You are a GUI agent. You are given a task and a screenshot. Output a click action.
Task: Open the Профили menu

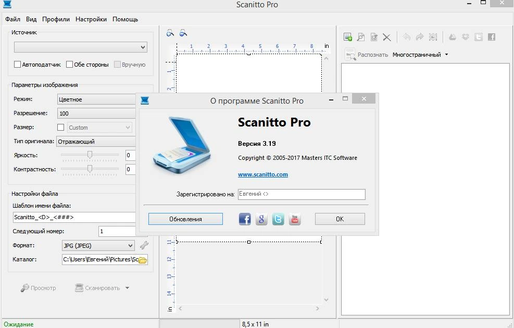(x=56, y=19)
